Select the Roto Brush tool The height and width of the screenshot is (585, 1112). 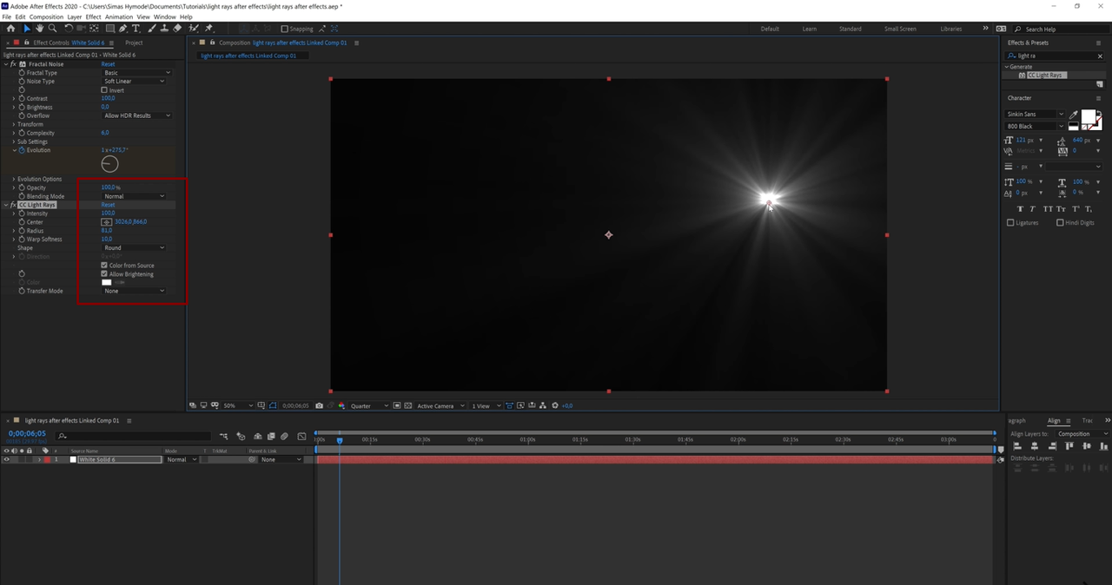click(194, 29)
